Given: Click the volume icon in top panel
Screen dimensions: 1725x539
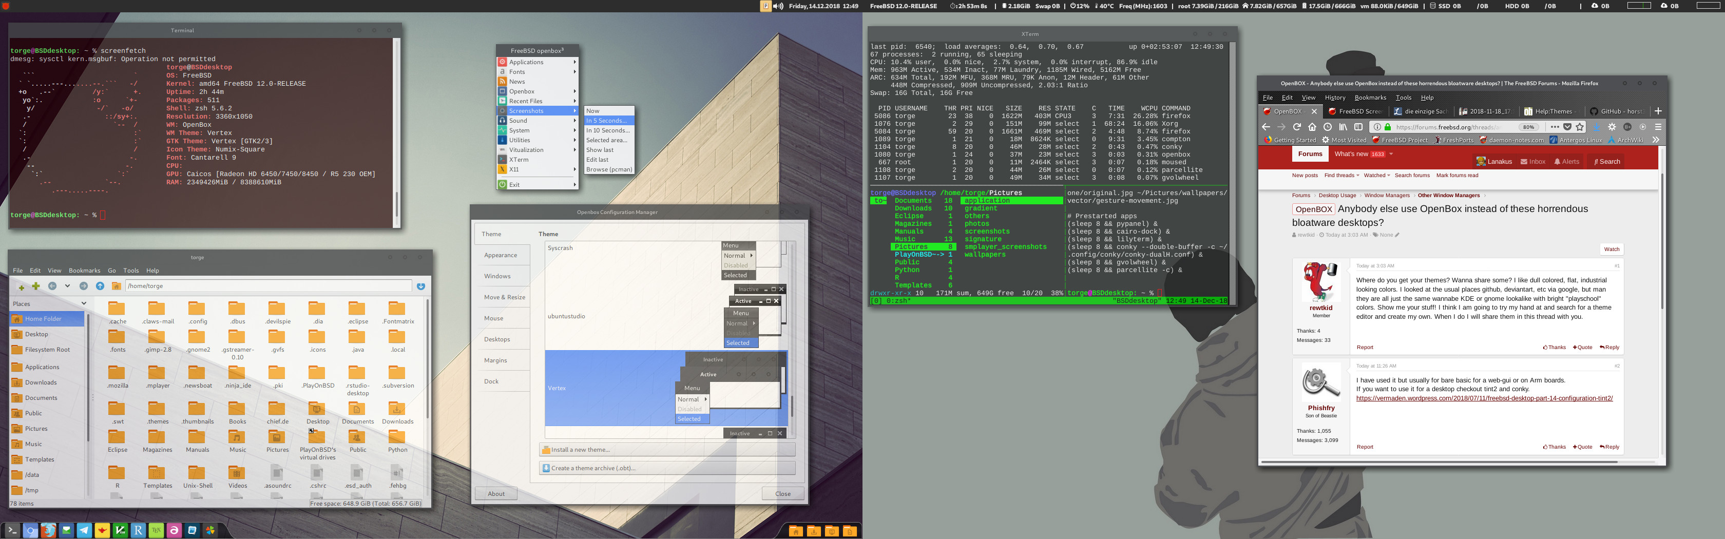Looking at the screenshot, I should click(x=778, y=6).
